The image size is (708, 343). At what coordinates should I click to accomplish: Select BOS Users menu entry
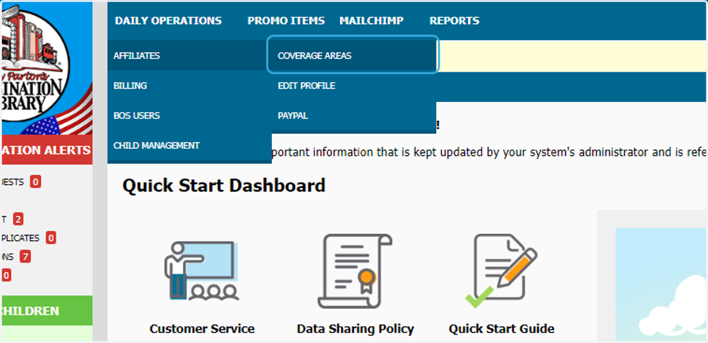(x=189, y=116)
